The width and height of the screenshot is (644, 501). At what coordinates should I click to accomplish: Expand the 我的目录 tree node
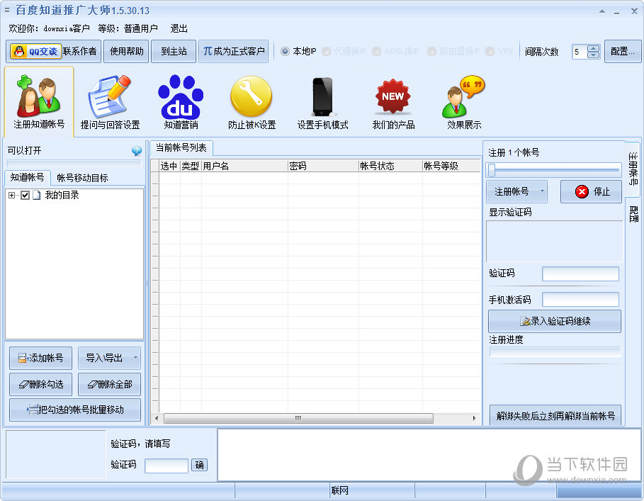pos(11,195)
